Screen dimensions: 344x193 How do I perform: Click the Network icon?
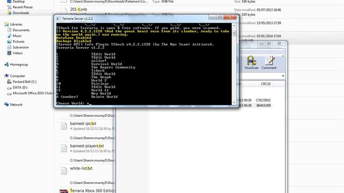tap(6, 105)
